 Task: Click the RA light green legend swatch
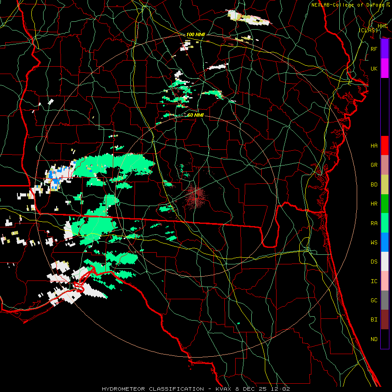[x=385, y=223]
